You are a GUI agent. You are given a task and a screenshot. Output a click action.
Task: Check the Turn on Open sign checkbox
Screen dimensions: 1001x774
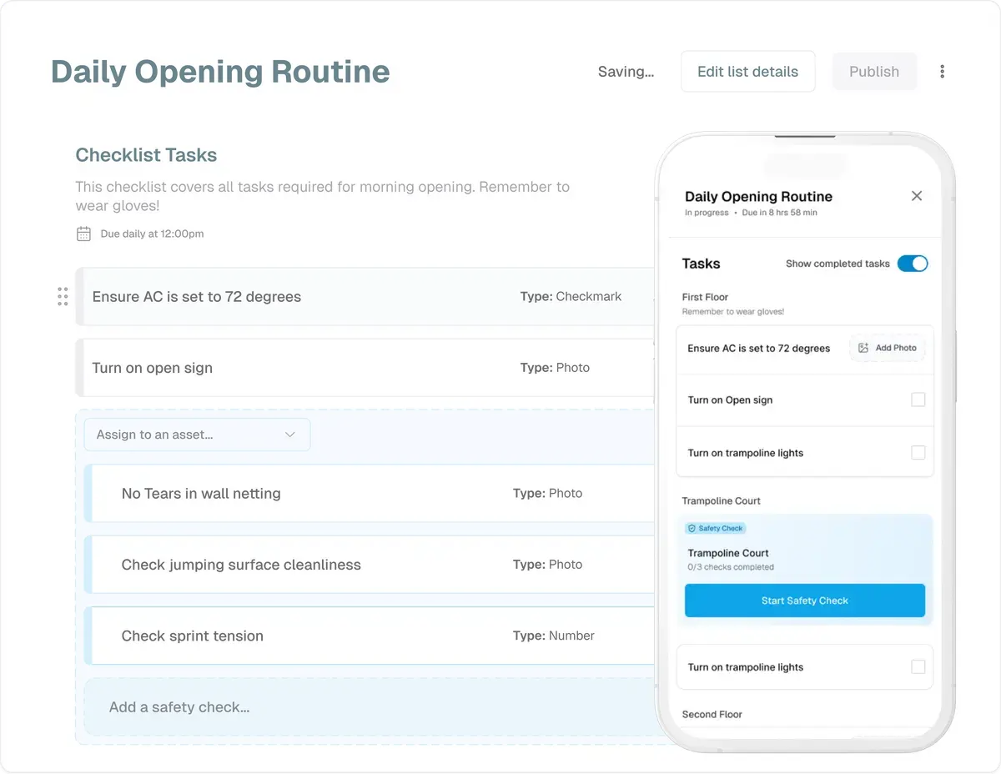point(918,400)
